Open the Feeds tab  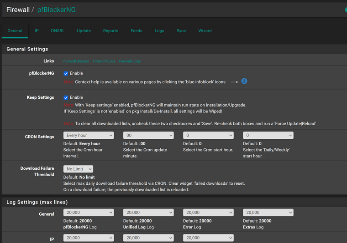click(137, 30)
